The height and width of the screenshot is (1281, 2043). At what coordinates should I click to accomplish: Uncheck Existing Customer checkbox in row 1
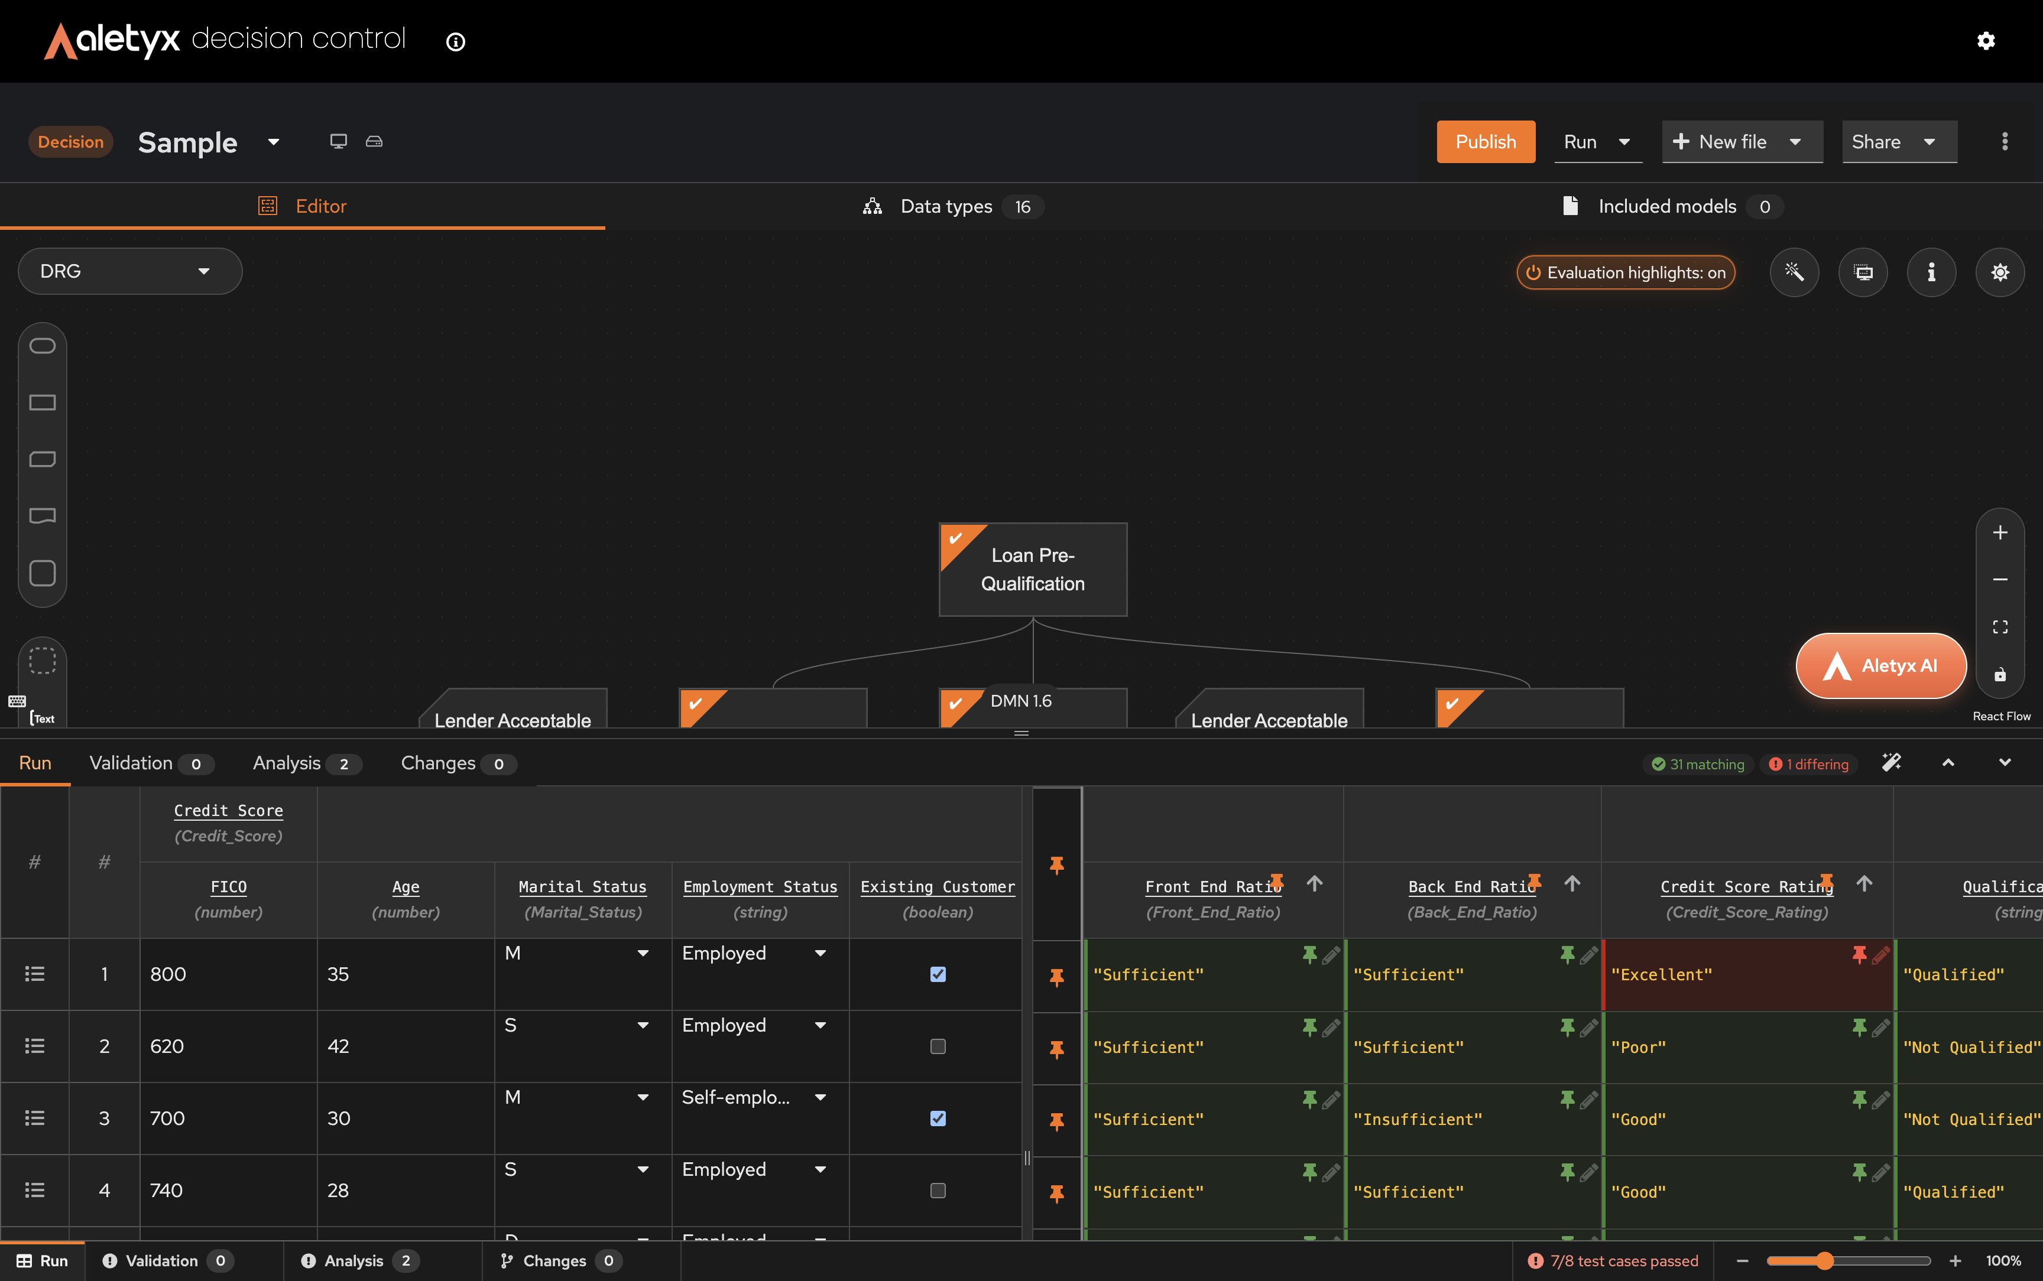[937, 974]
